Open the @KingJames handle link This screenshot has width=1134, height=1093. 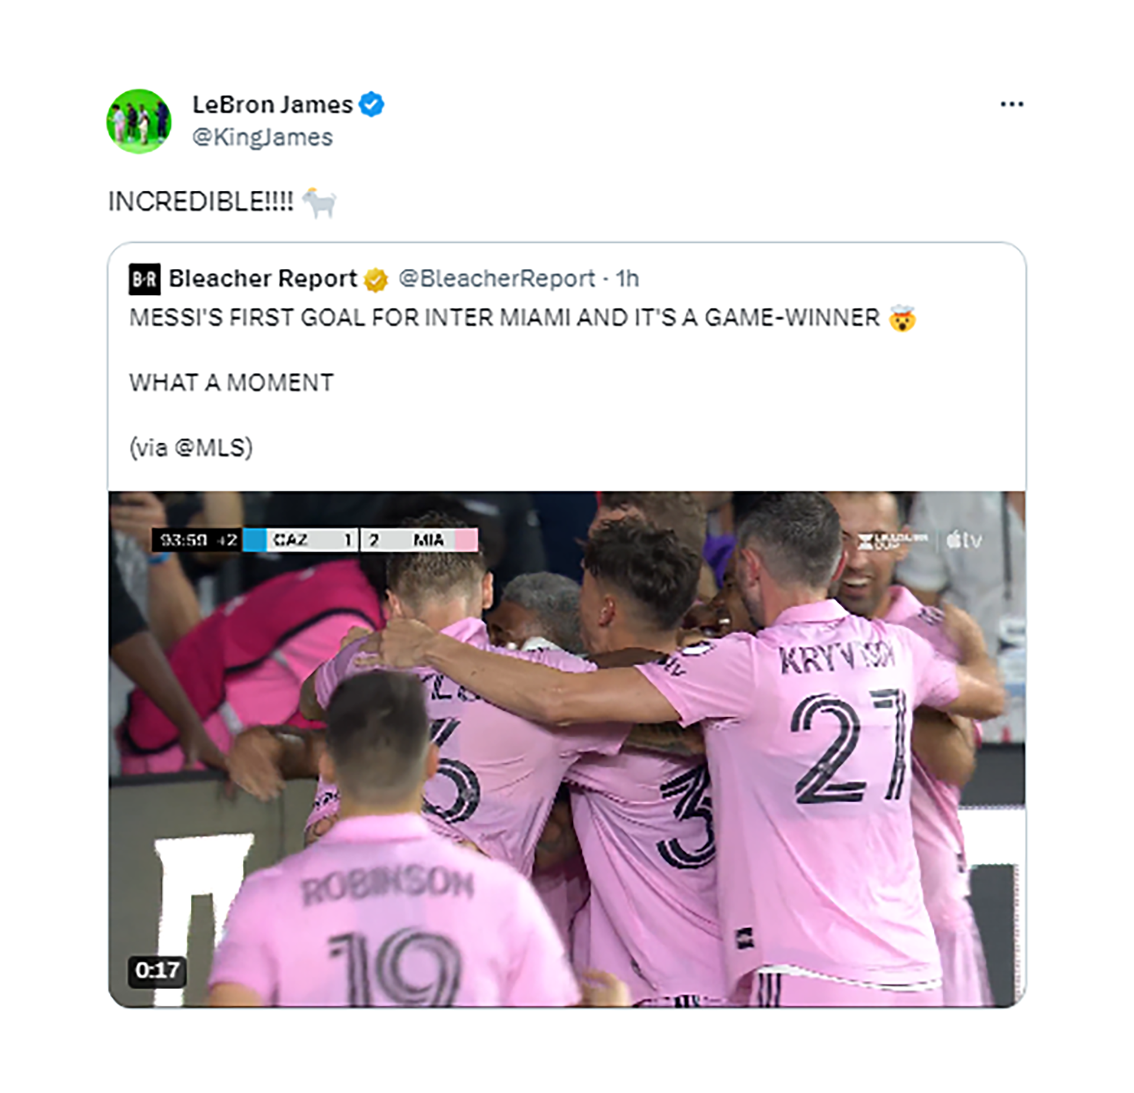pyautogui.click(x=262, y=137)
